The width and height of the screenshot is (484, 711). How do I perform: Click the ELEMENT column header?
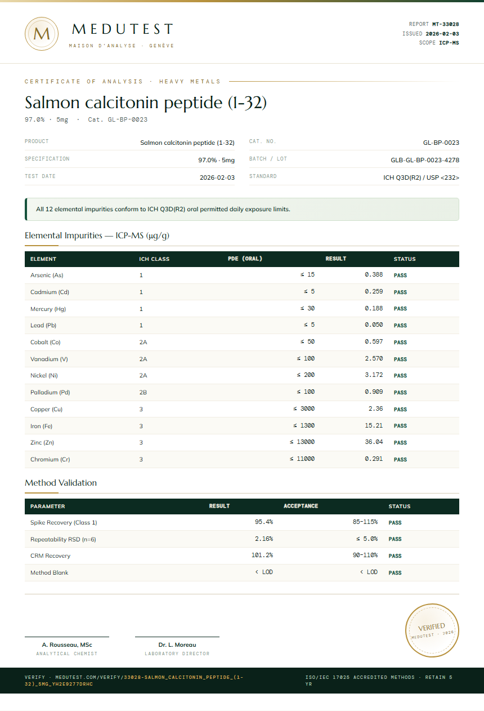(x=43, y=259)
